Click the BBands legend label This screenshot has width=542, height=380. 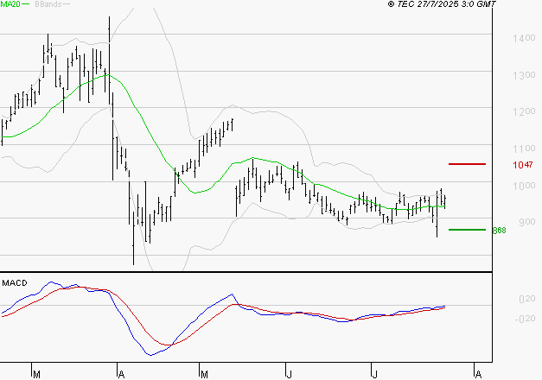(48, 3)
